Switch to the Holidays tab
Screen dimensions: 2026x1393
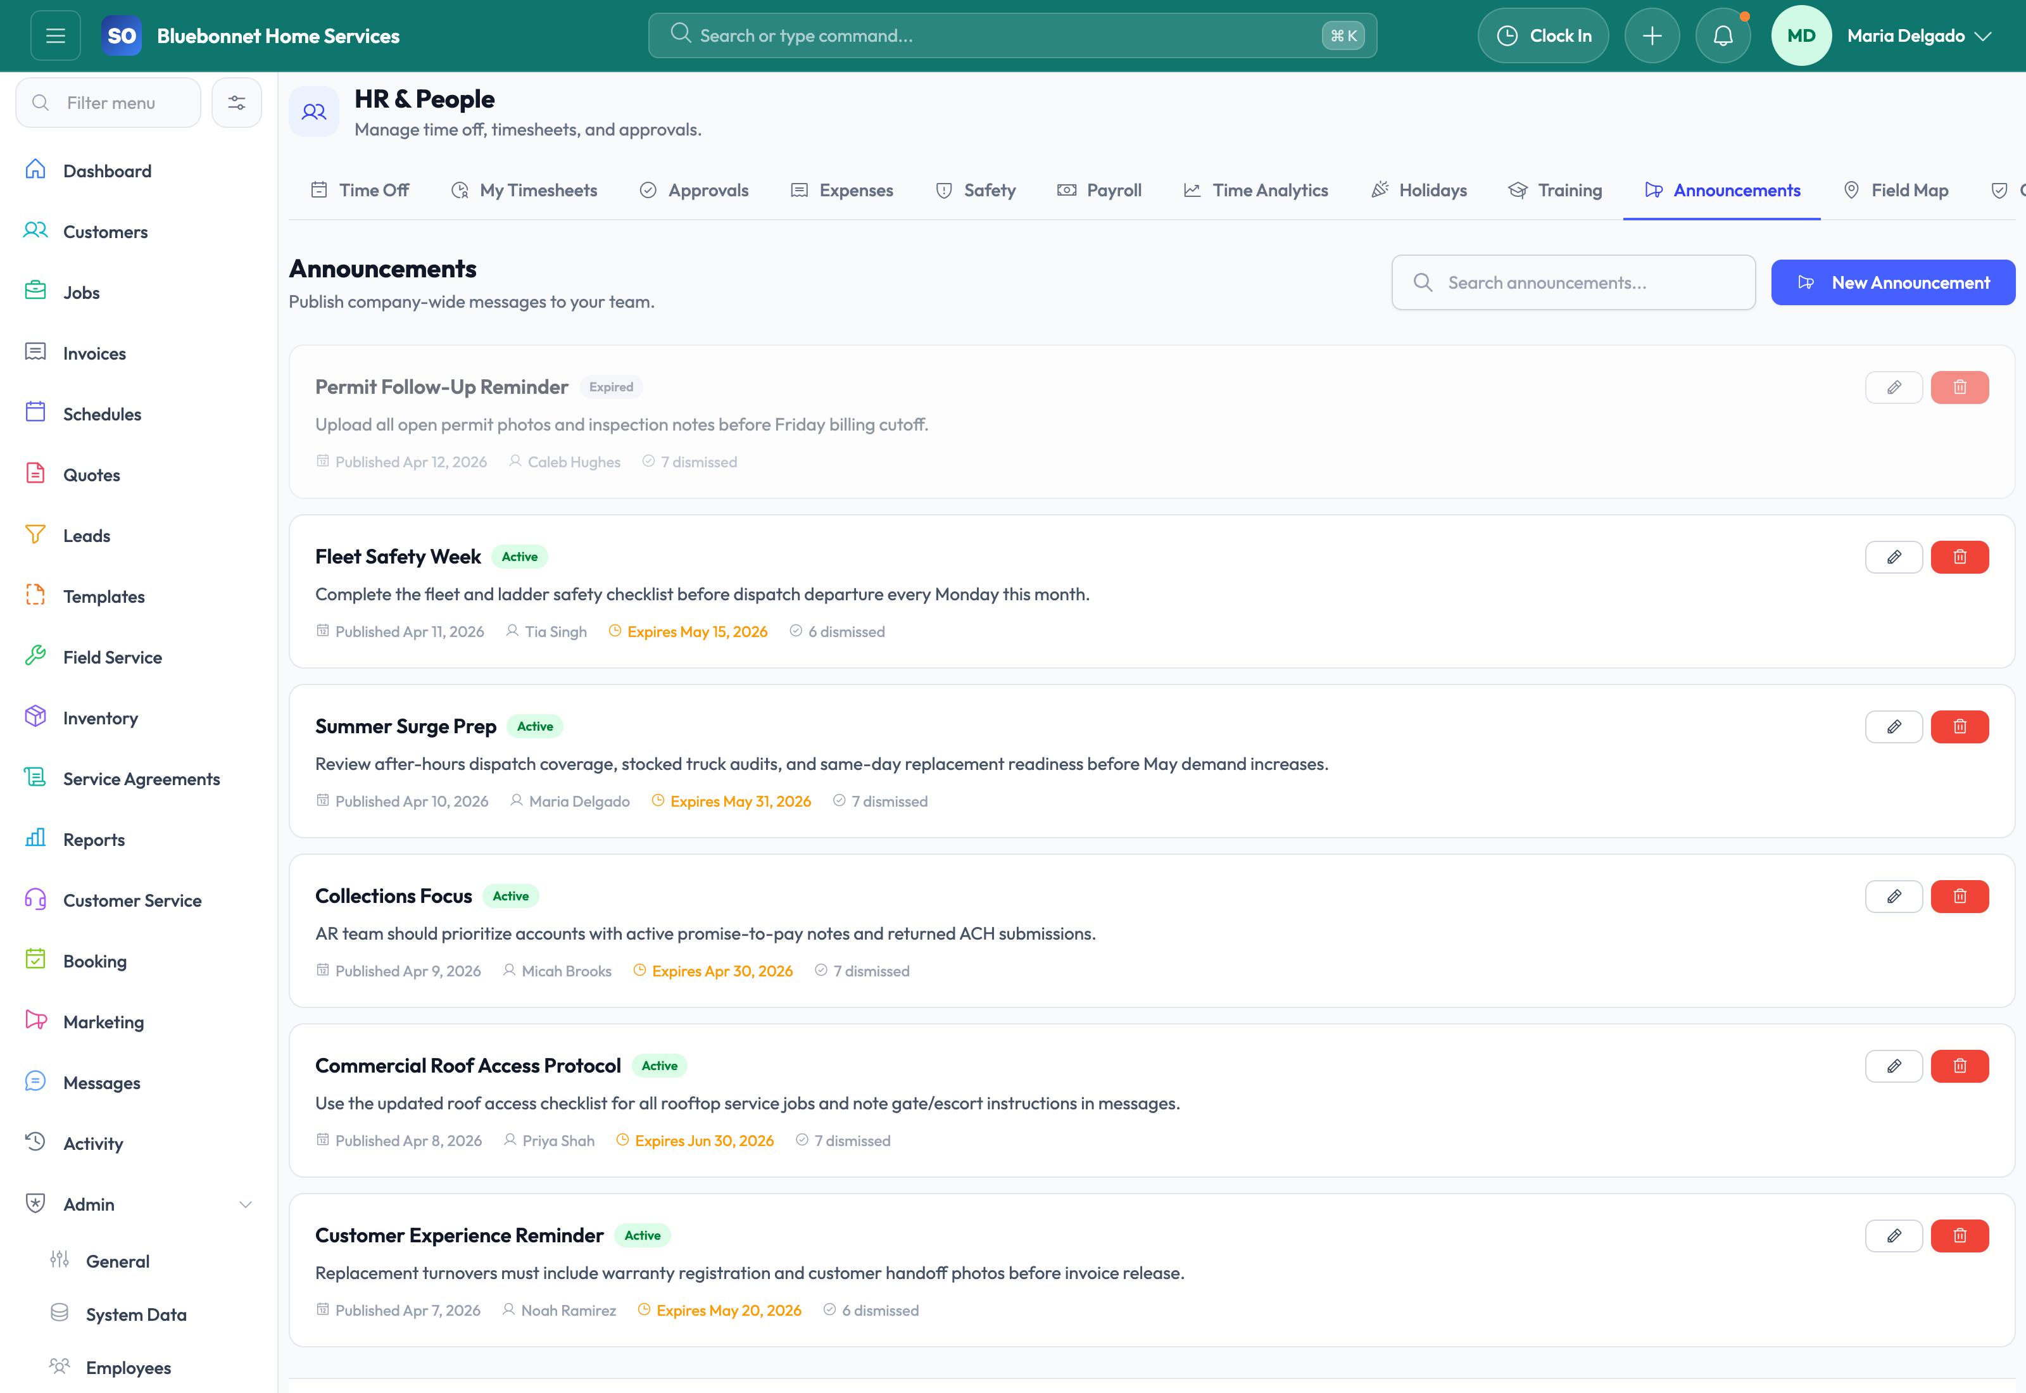[x=1419, y=191]
